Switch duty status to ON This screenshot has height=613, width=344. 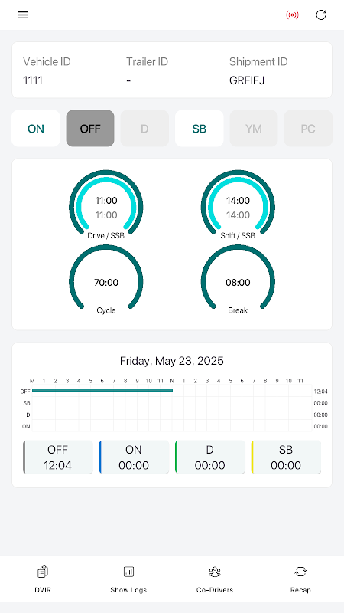36,129
